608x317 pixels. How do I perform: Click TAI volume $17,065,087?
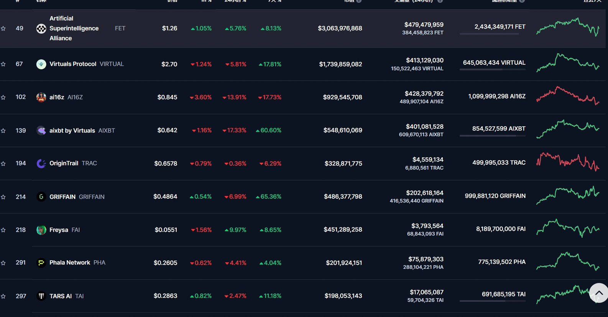tap(427, 292)
